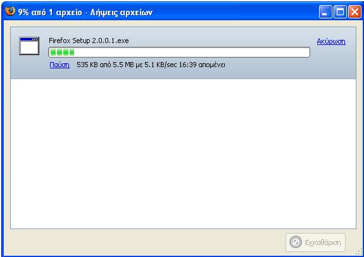The width and height of the screenshot is (364, 257).
Task: Maximize the downloads window
Action: point(340,11)
